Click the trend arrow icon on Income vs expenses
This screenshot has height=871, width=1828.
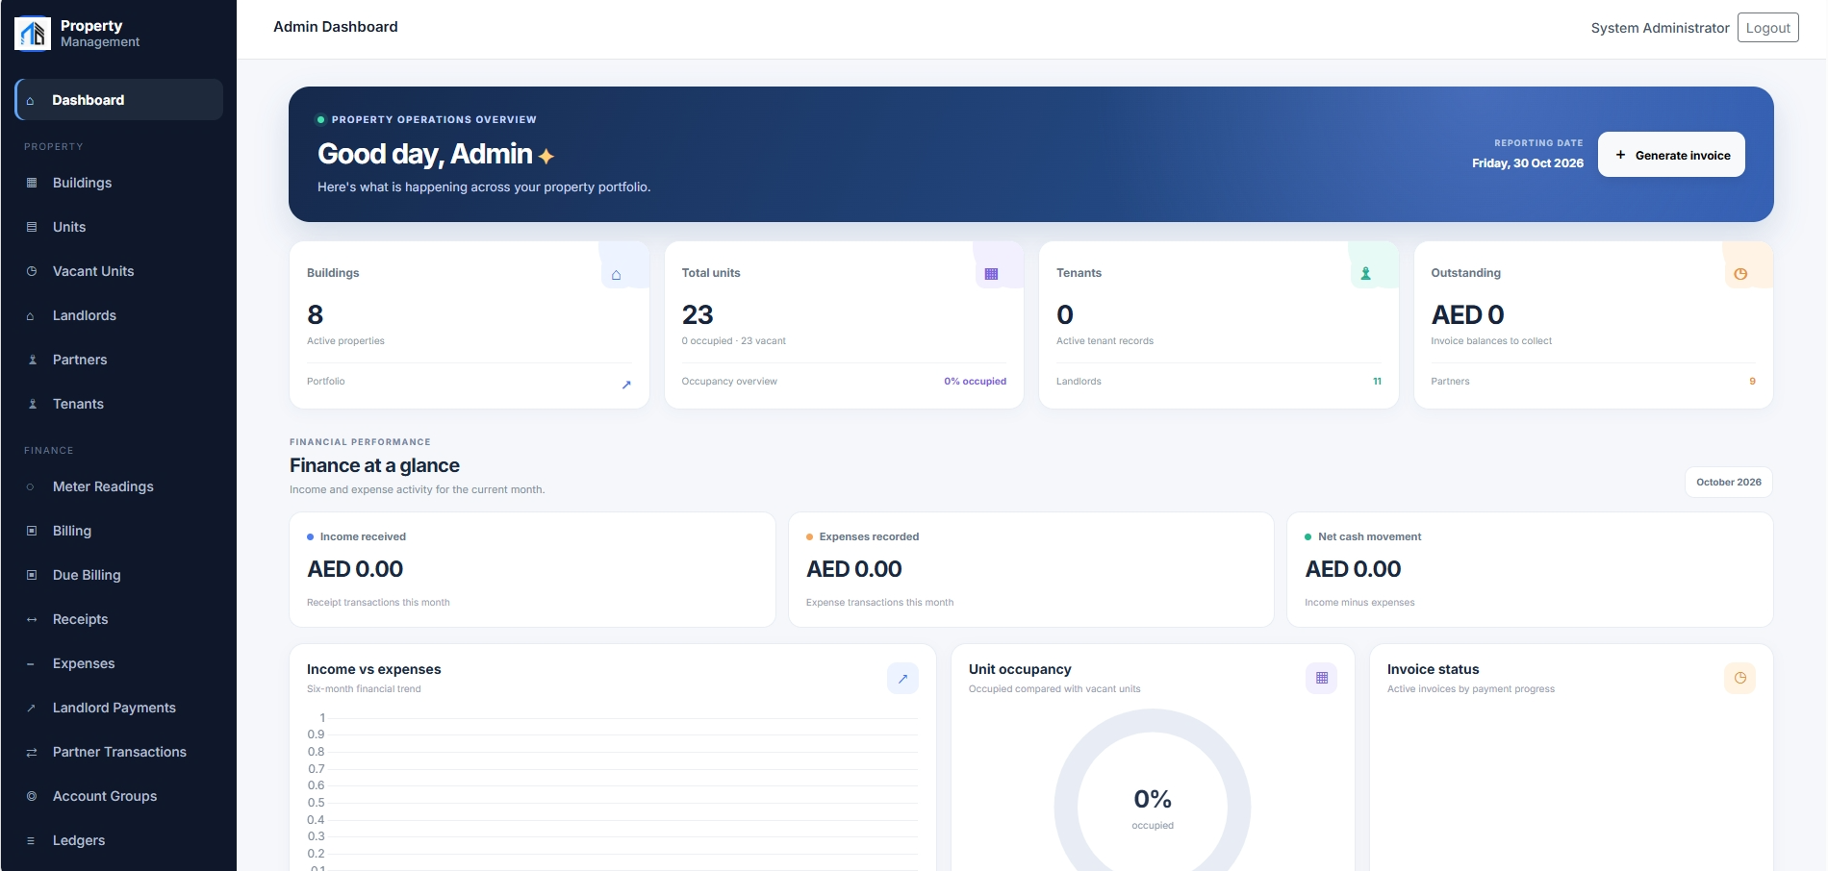[902, 678]
